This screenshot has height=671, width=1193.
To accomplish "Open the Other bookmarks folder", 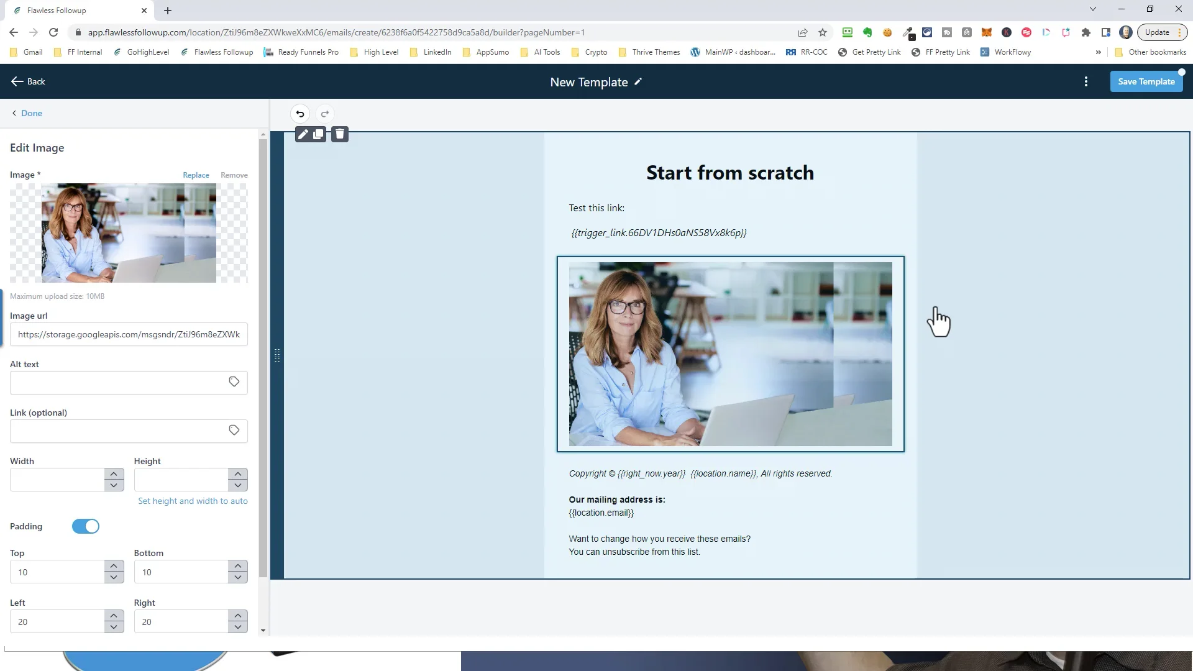I will click(x=1151, y=52).
